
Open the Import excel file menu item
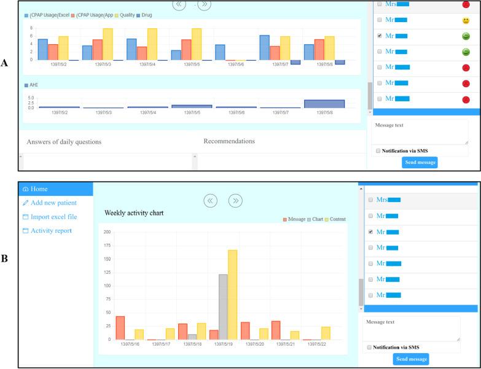(x=53, y=217)
